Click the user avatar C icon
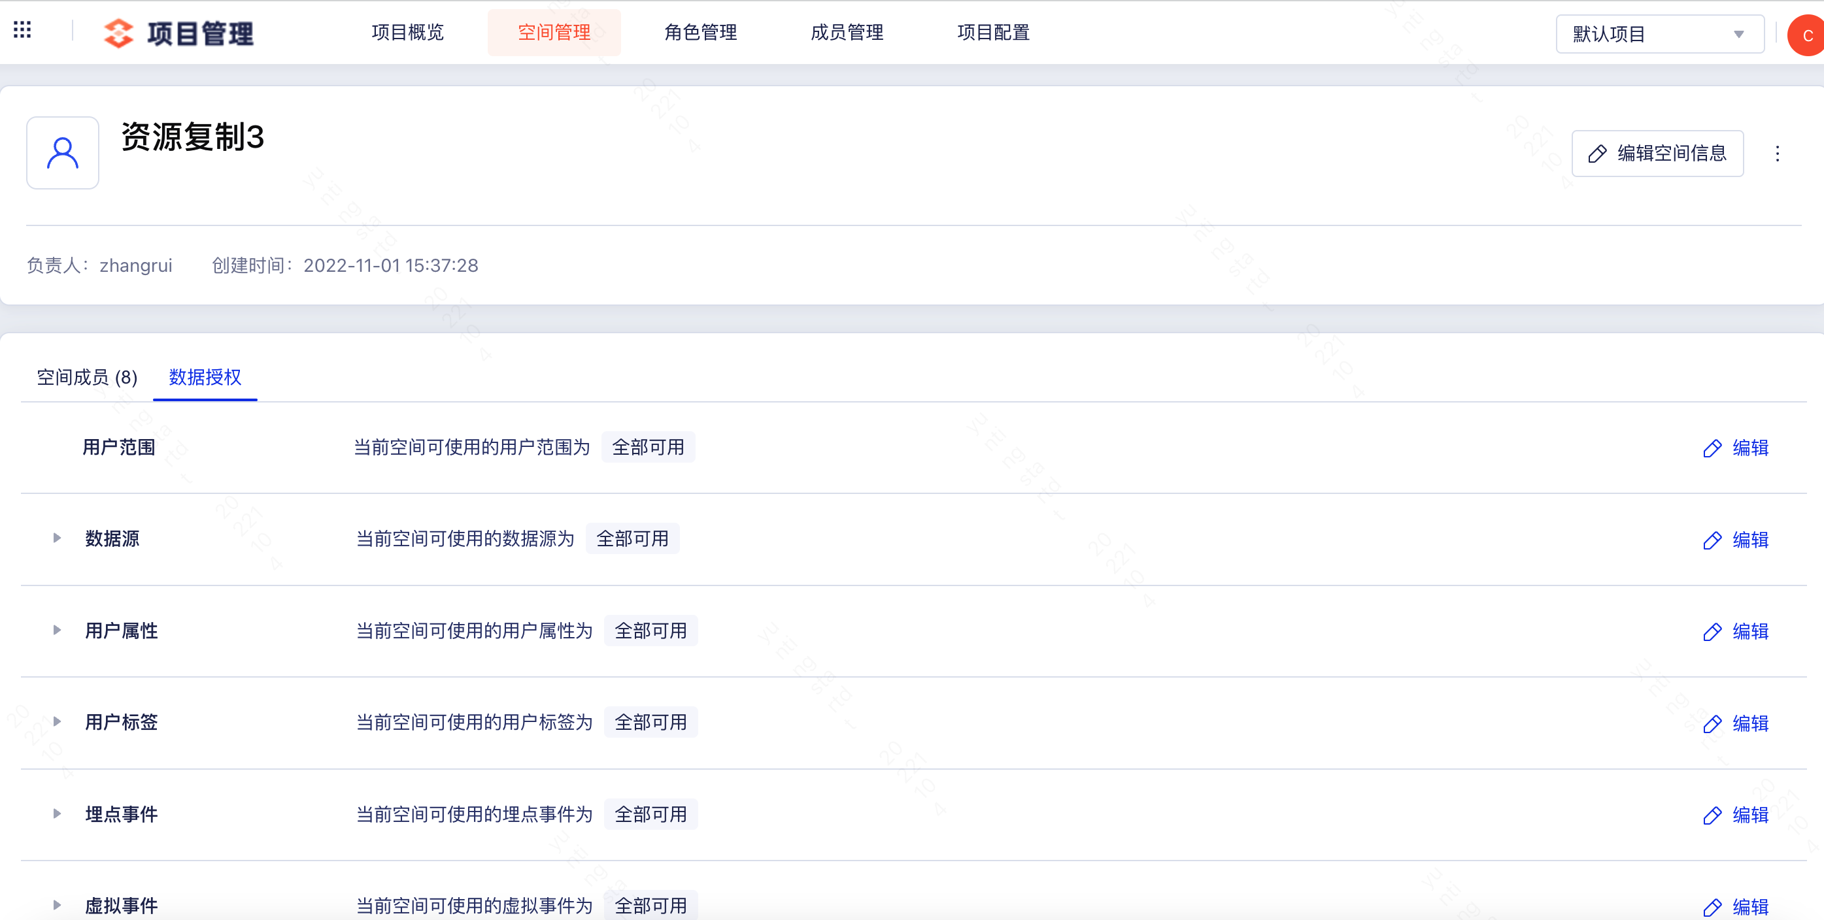Viewport: 1824px width, 920px height. pos(1806,35)
